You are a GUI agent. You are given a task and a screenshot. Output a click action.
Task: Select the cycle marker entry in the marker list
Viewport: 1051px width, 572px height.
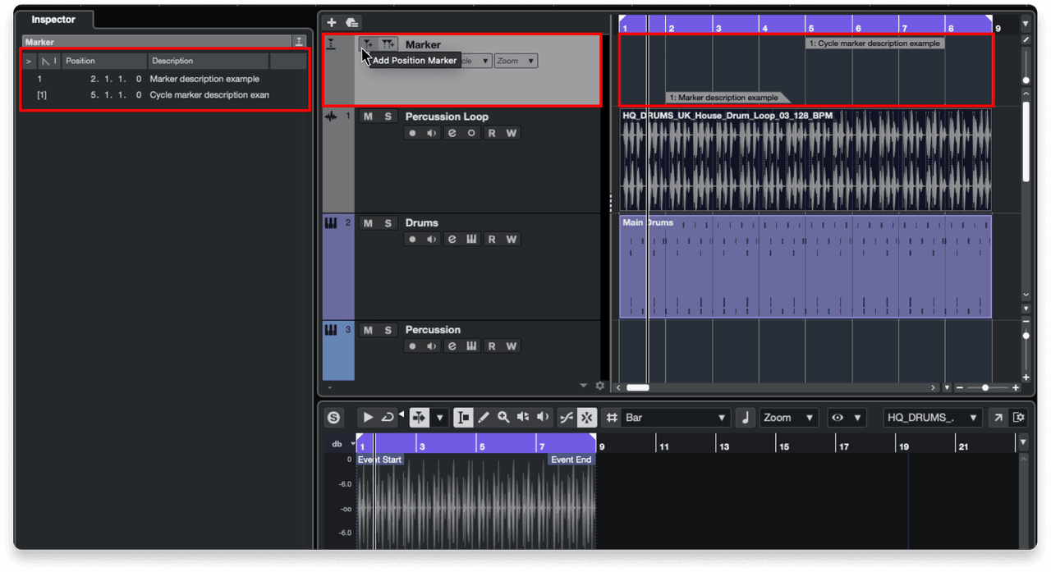pyautogui.click(x=123, y=94)
